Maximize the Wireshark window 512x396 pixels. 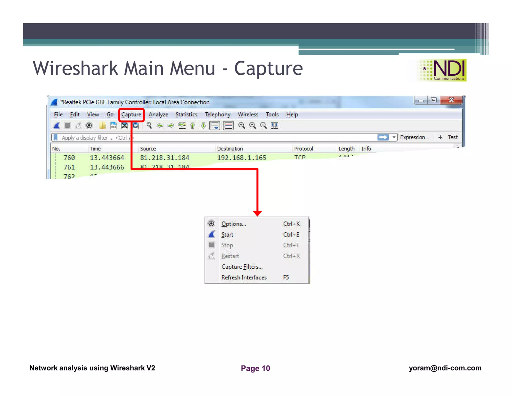pyautogui.click(x=434, y=100)
